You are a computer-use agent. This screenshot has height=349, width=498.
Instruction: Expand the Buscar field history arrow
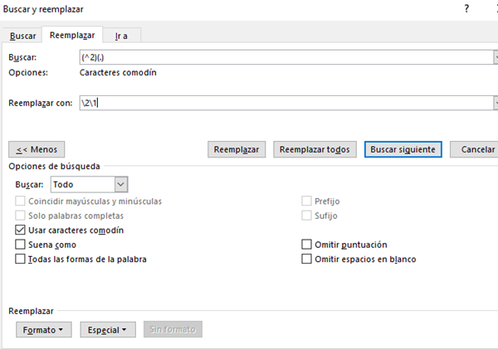(x=495, y=57)
